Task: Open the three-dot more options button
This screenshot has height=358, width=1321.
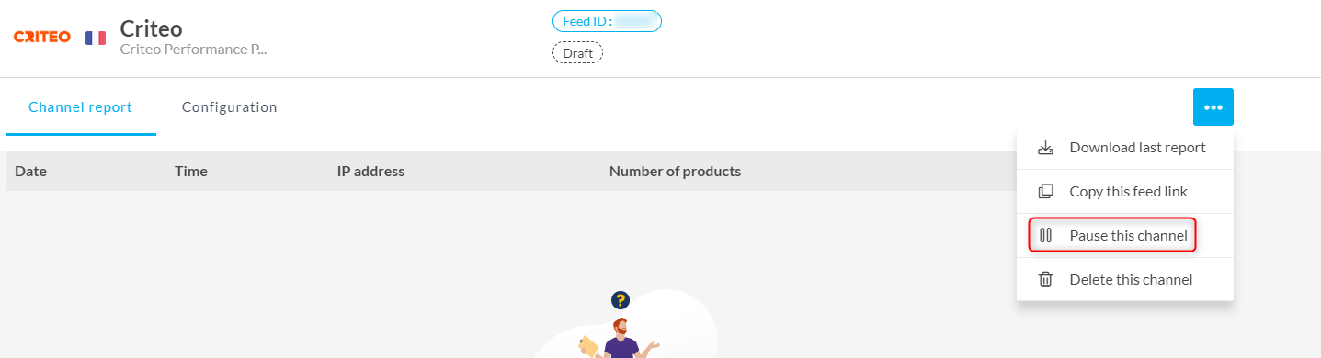Action: pyautogui.click(x=1213, y=107)
